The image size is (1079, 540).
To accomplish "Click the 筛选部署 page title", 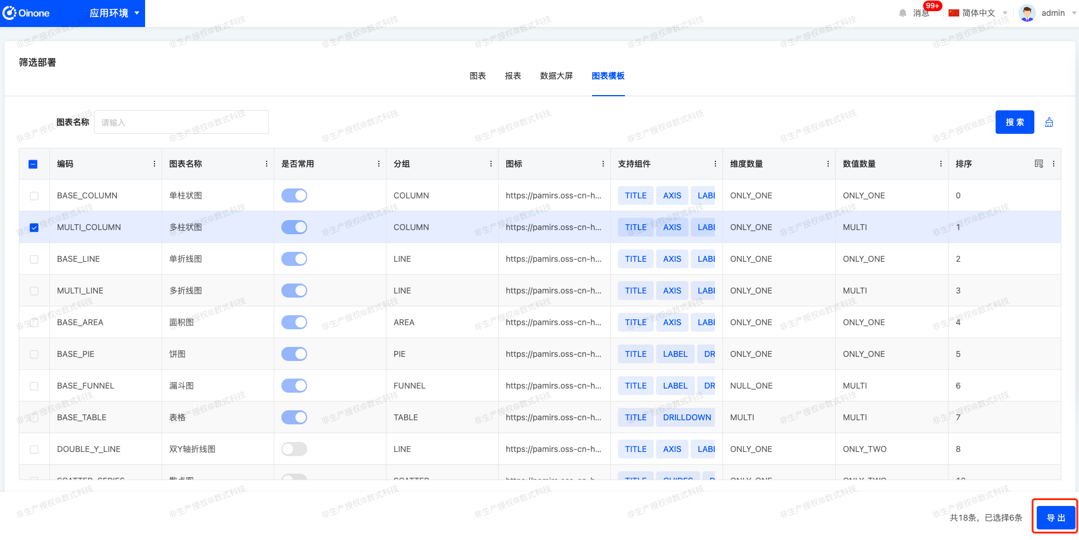I will (38, 62).
